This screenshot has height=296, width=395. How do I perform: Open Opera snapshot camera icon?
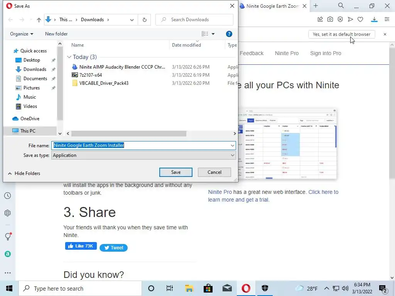[x=330, y=19]
